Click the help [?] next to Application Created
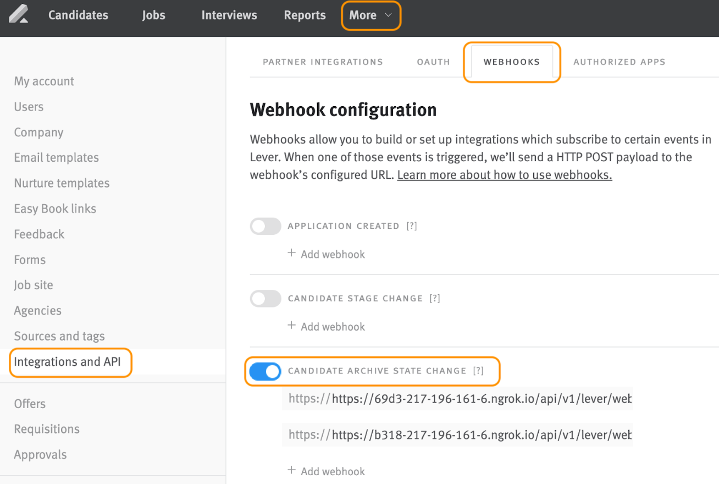 click(x=412, y=226)
